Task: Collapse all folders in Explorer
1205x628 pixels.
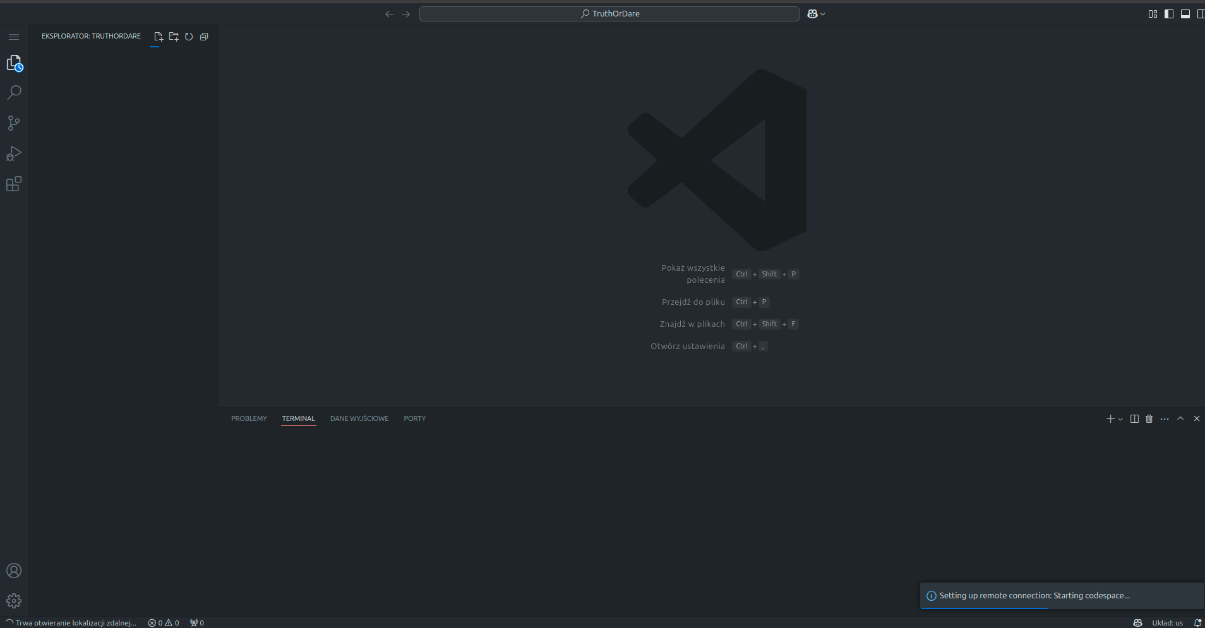Action: point(204,37)
